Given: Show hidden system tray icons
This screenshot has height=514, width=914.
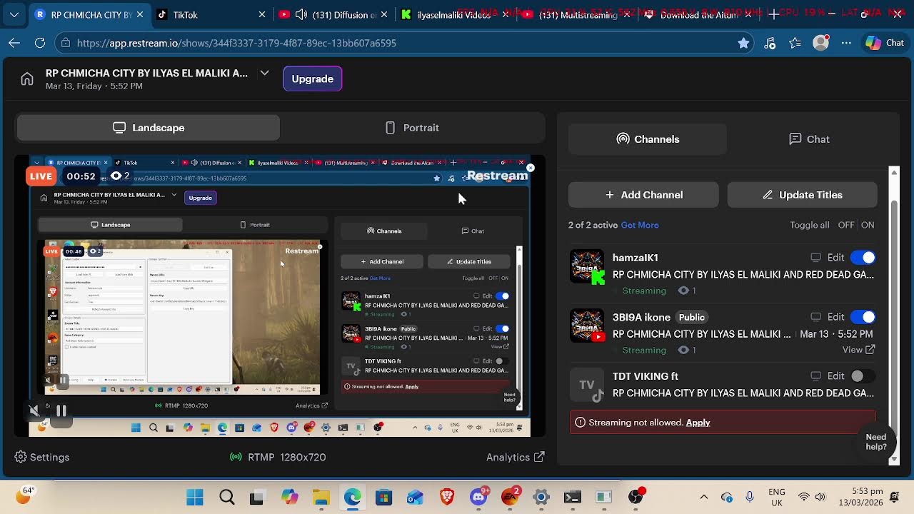Looking at the screenshot, I should (704, 497).
